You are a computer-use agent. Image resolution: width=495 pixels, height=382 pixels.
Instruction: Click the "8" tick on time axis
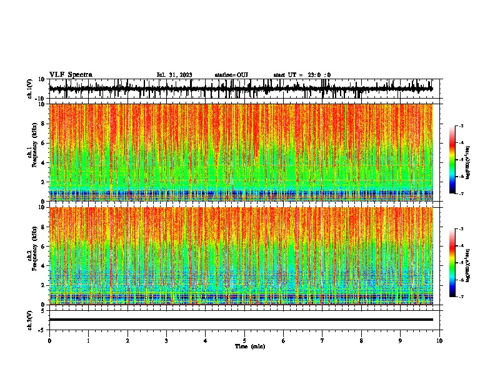pos(361,341)
